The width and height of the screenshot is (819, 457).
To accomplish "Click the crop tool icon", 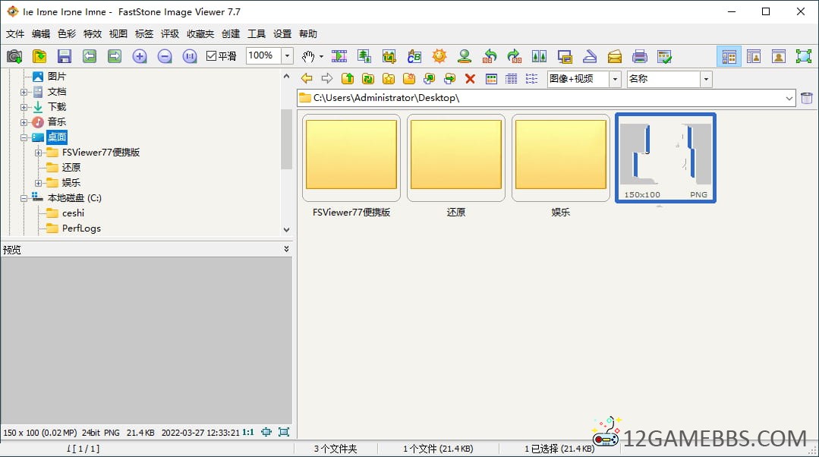I will point(389,56).
